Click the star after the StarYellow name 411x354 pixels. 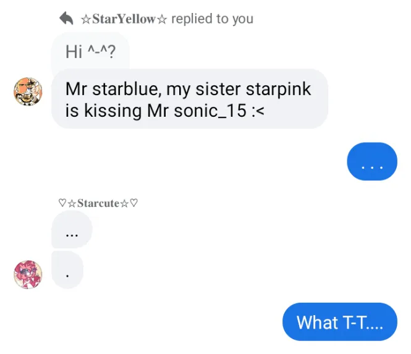coord(161,19)
